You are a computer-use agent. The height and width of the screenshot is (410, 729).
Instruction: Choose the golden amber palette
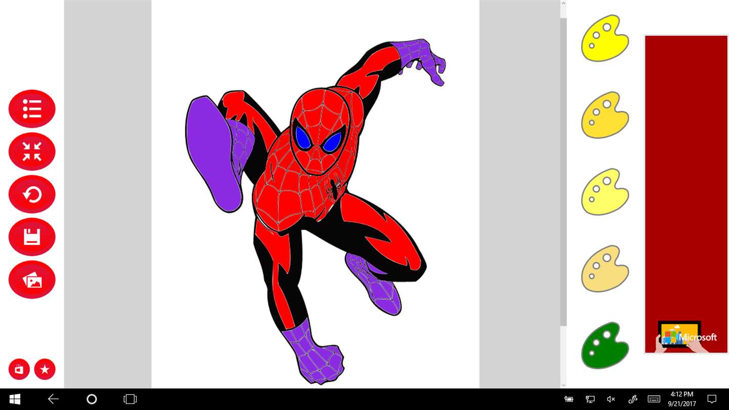(605, 115)
